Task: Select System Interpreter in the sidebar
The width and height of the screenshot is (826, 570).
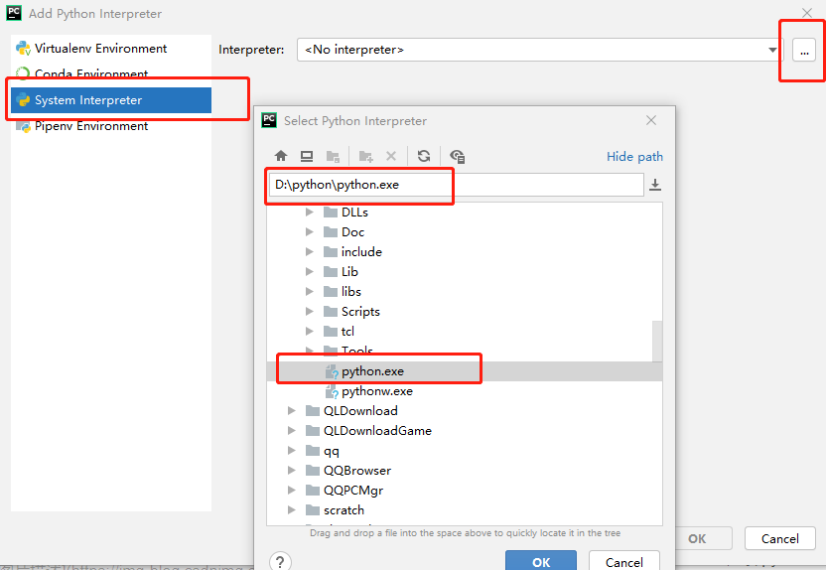Action: click(110, 100)
